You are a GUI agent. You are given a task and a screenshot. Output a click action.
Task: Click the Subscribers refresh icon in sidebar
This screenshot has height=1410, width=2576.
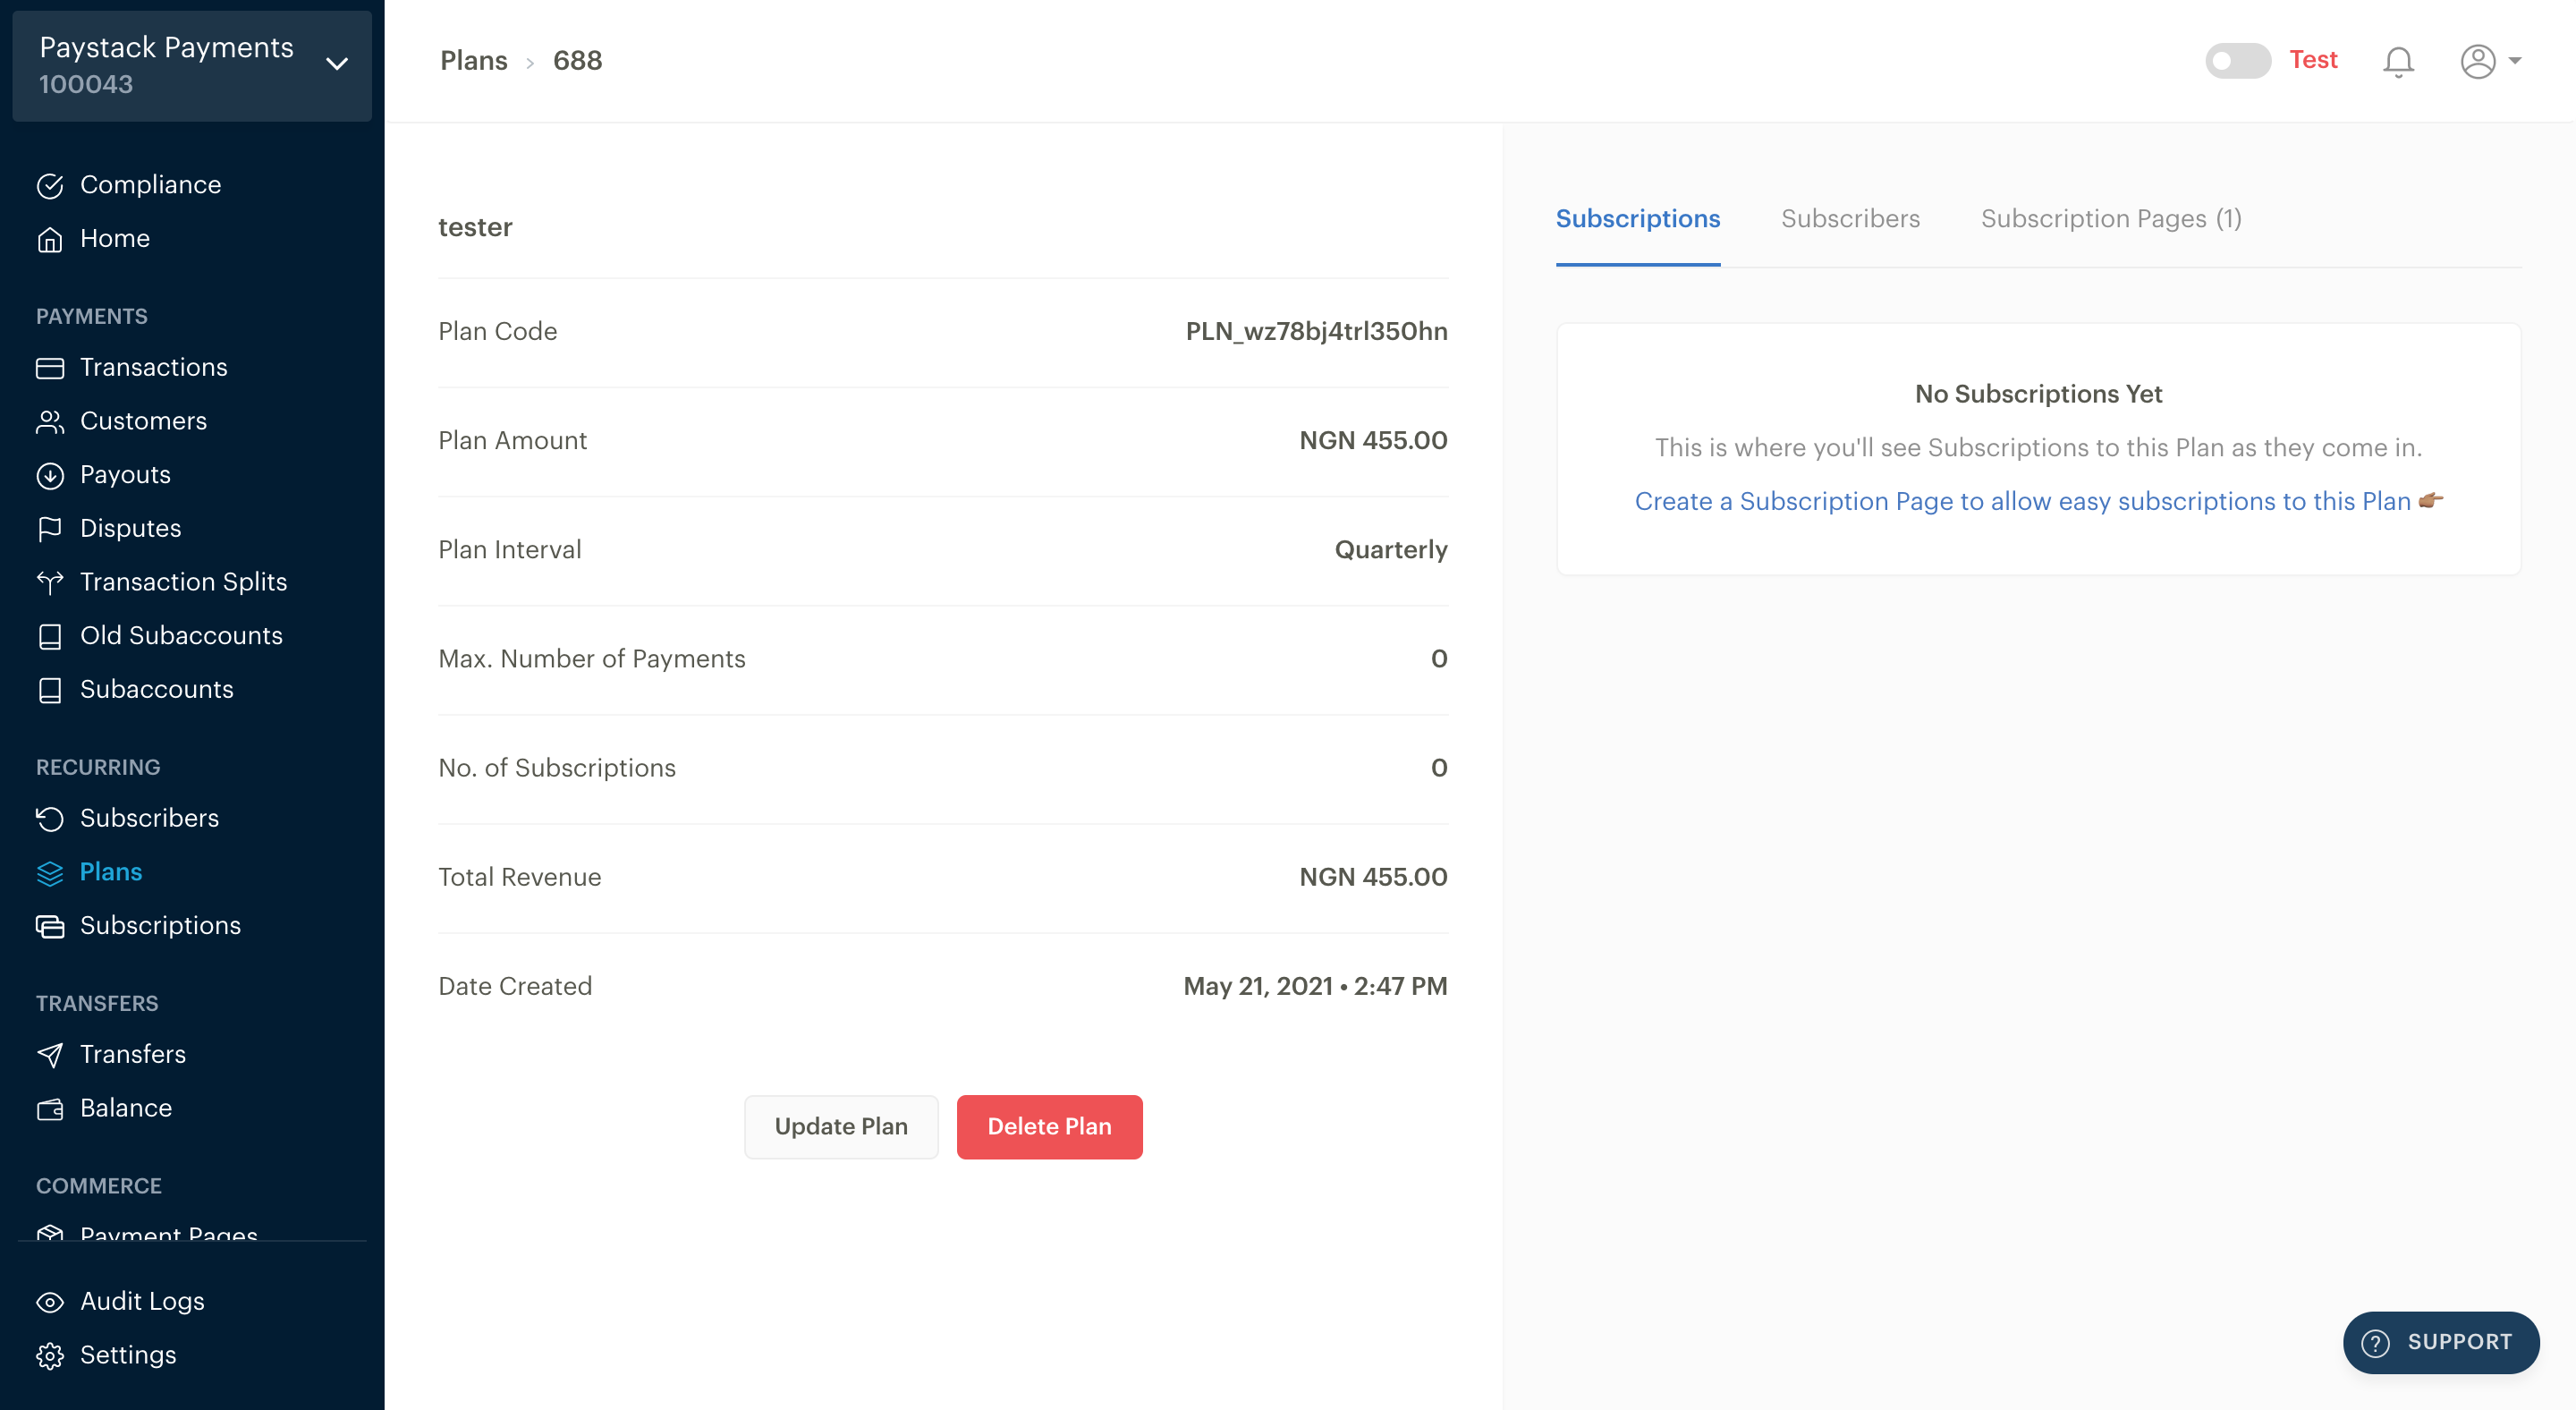pyautogui.click(x=50, y=819)
